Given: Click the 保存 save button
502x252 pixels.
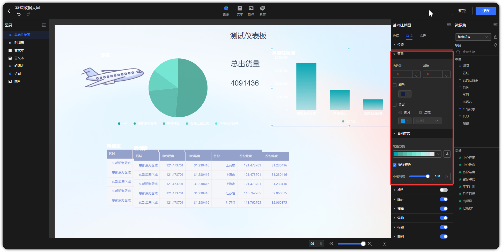Looking at the screenshot, I should (x=486, y=11).
